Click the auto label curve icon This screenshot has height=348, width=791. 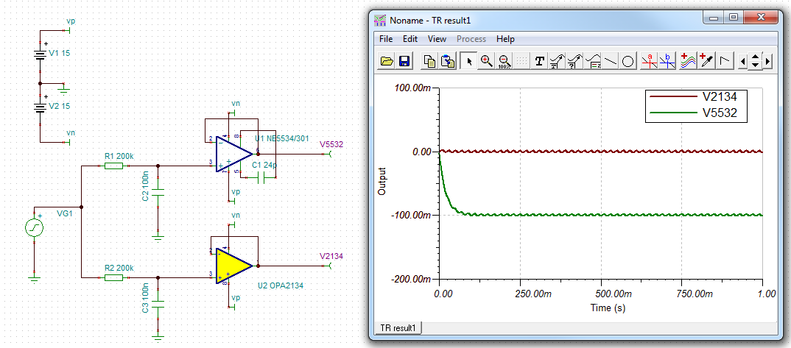tap(557, 61)
